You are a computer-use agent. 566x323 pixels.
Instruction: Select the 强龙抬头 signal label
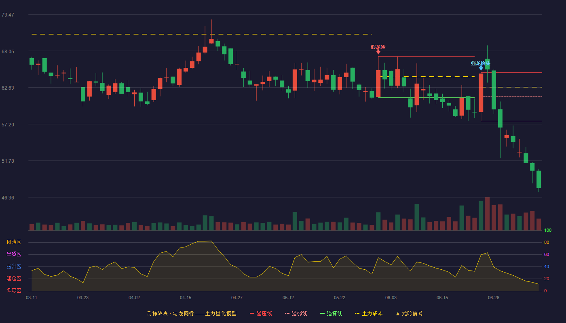click(480, 63)
